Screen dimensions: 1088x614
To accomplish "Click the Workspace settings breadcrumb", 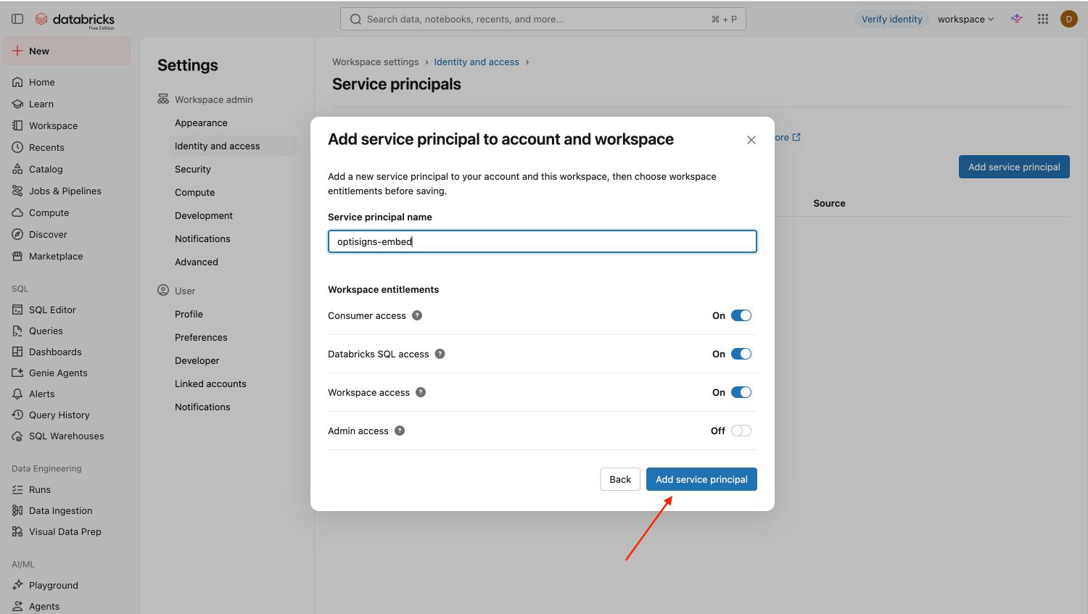I will 376,62.
